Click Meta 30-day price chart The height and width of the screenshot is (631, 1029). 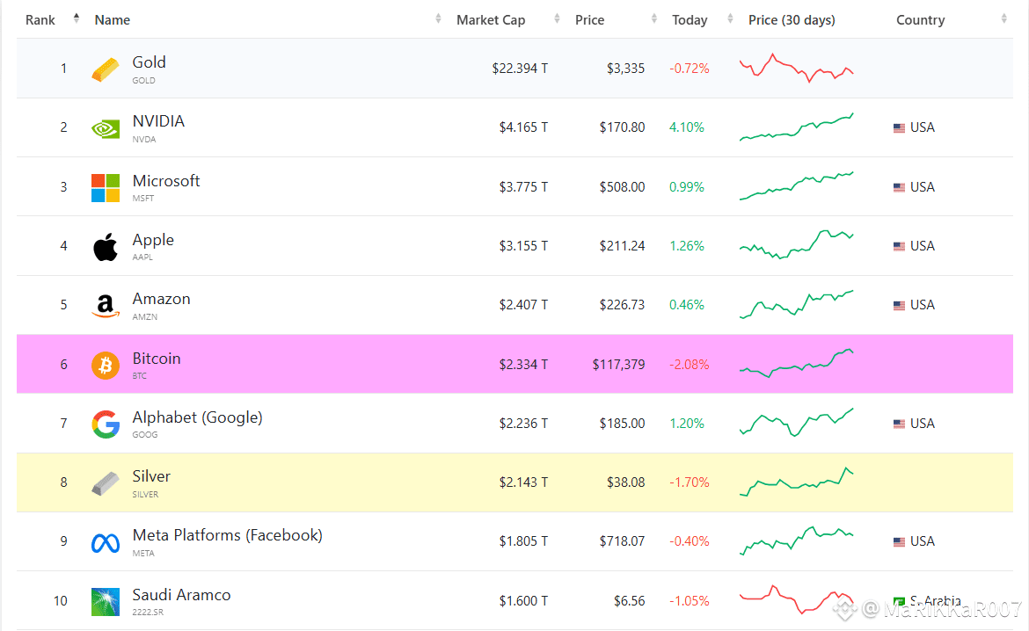796,541
